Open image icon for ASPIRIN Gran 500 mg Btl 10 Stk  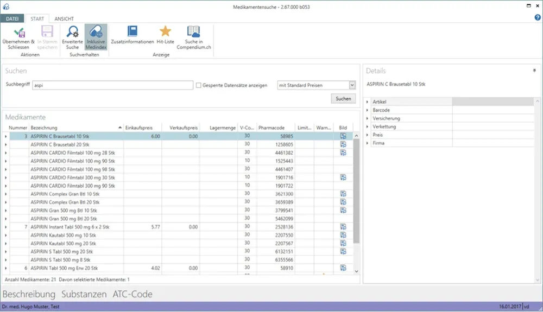[x=343, y=211]
